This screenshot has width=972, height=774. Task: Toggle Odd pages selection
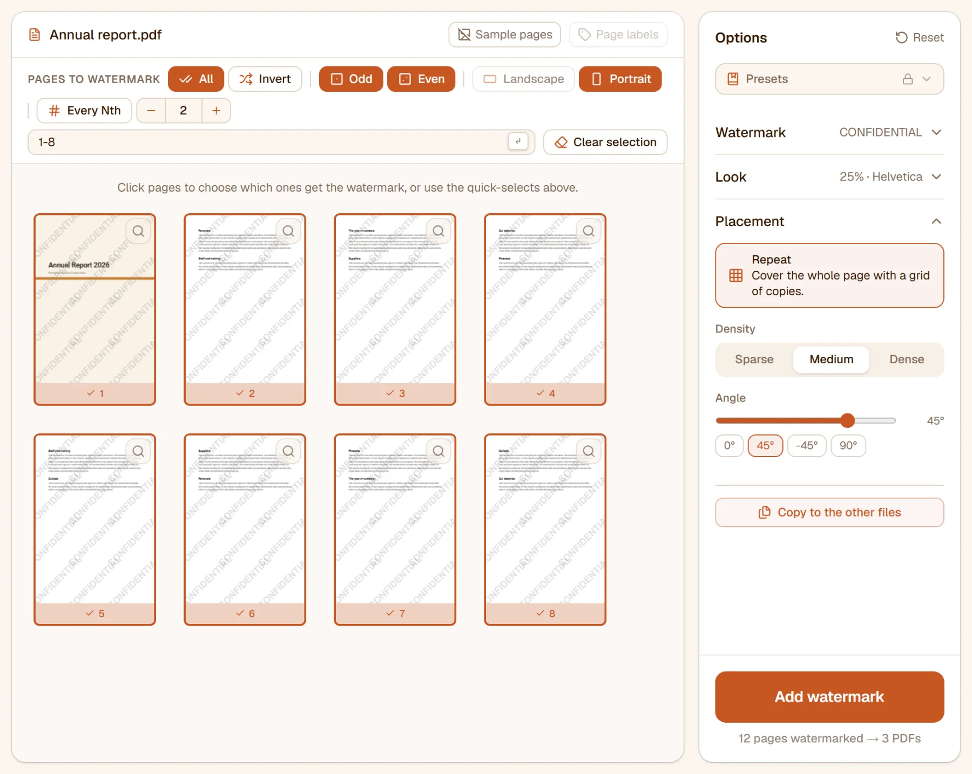tap(351, 79)
